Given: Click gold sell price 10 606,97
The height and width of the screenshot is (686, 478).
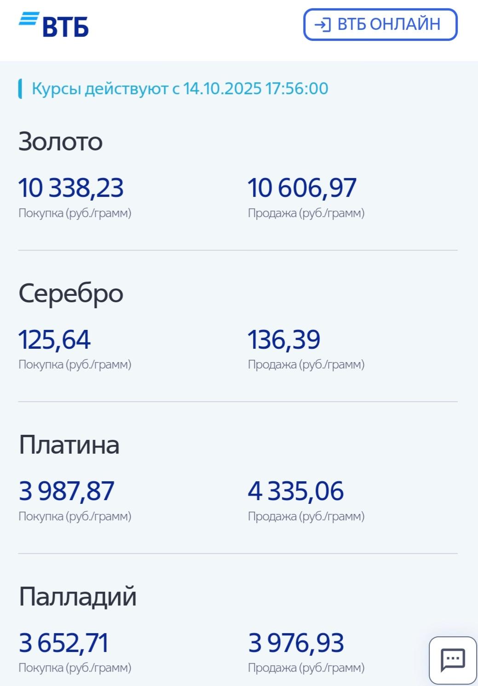Looking at the screenshot, I should (x=302, y=188).
